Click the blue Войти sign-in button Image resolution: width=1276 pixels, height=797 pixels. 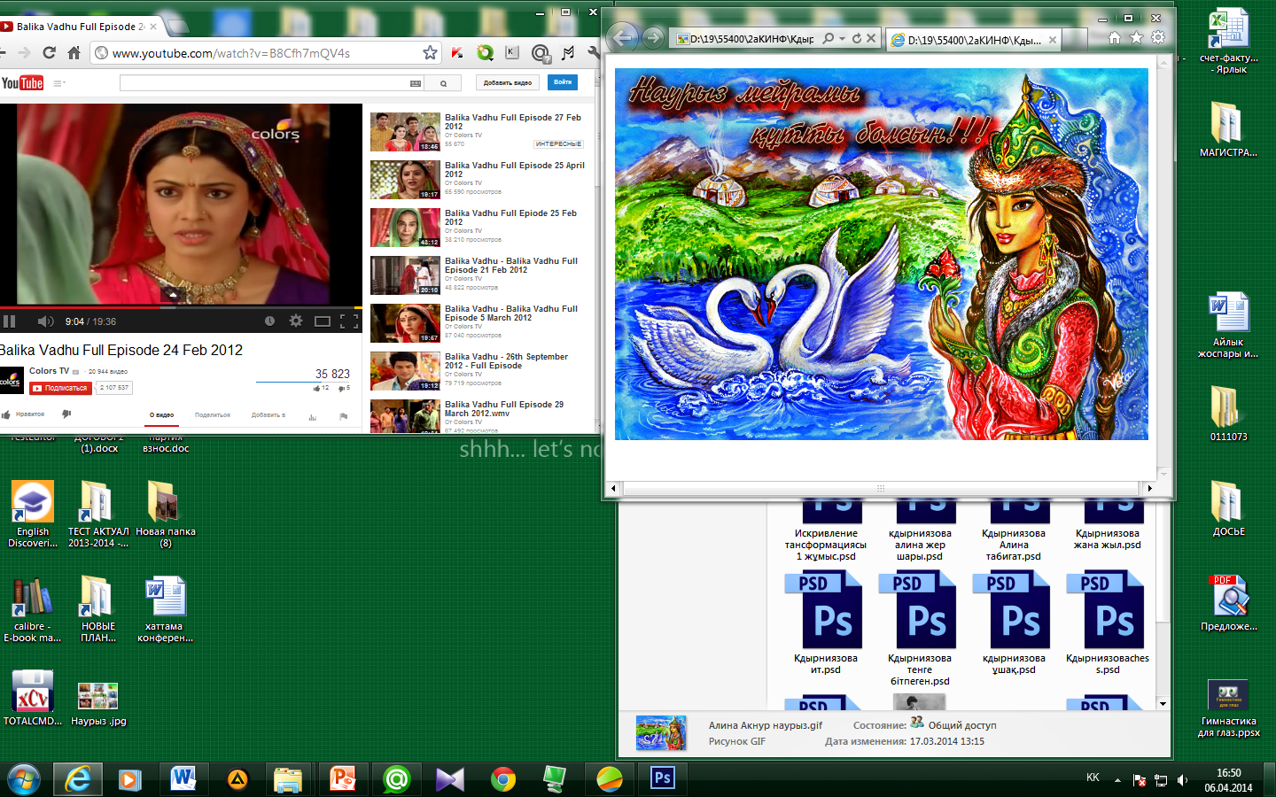[x=563, y=82]
